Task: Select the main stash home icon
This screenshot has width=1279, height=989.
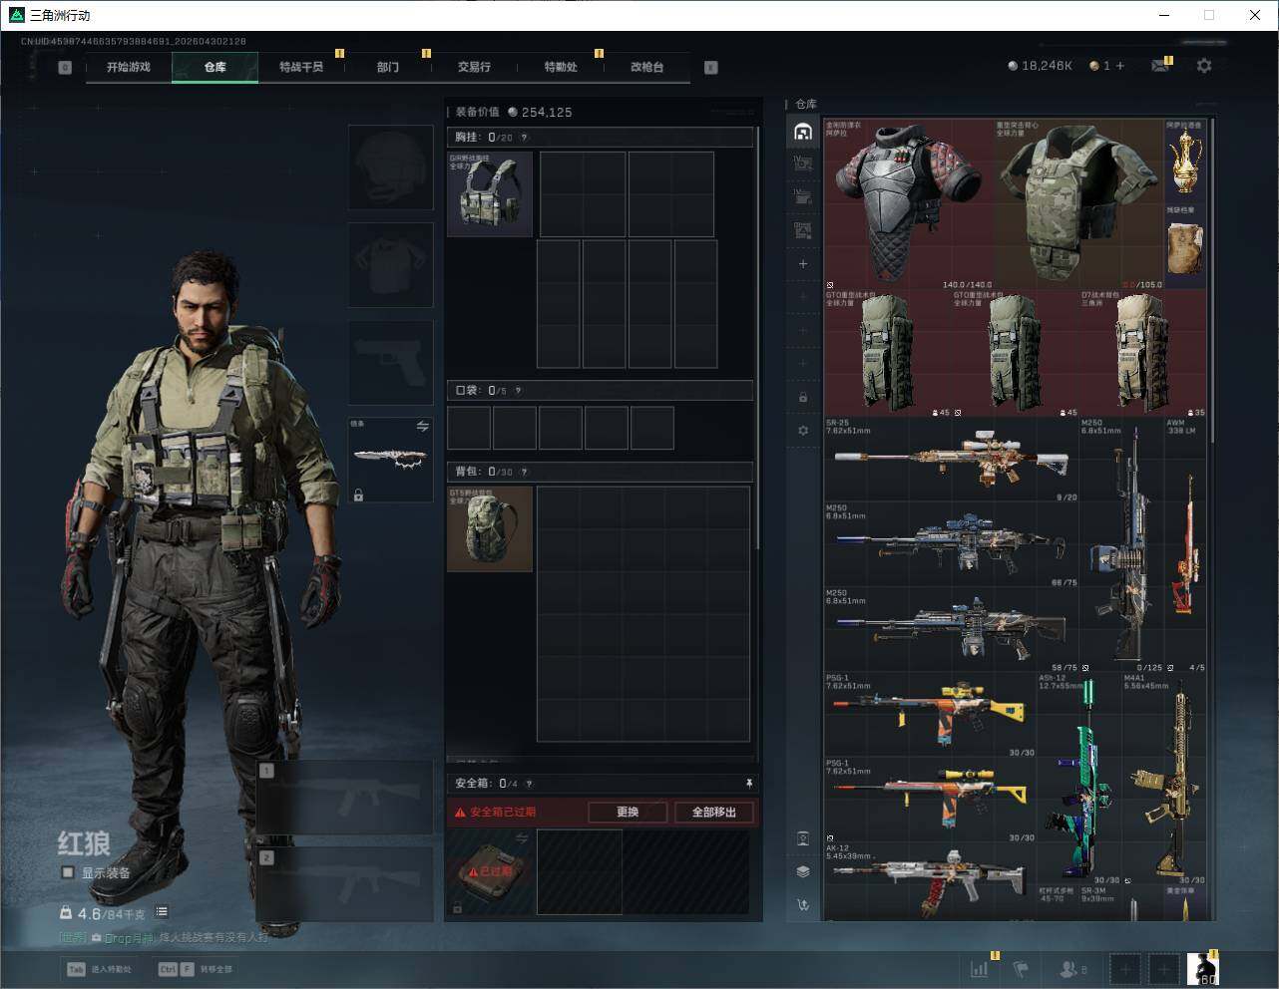Action: click(803, 132)
